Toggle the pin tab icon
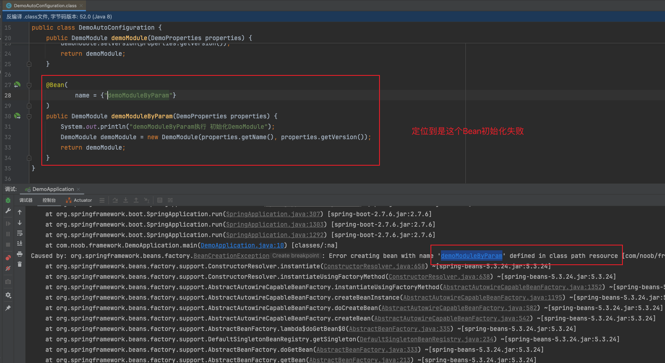 coord(8,308)
